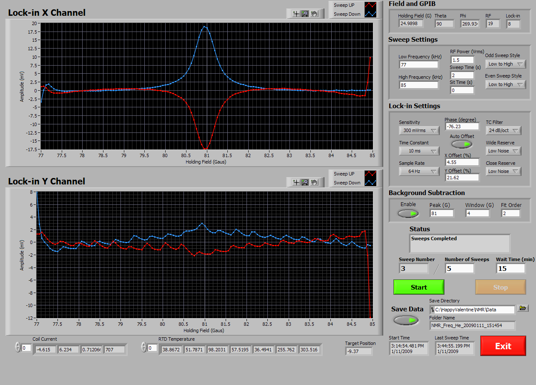The width and height of the screenshot is (536, 385).
Task: Click Coil Current value 707
Action: tap(115, 350)
